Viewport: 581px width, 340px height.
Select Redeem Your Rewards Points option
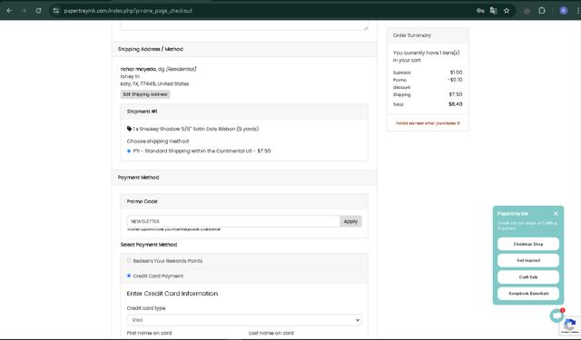[x=129, y=261]
